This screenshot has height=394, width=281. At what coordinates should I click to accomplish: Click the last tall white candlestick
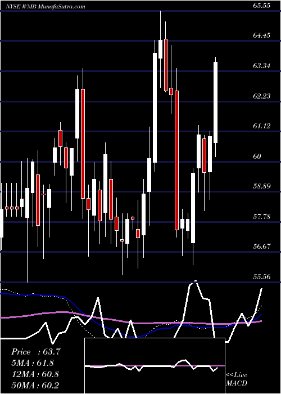[x=215, y=102]
